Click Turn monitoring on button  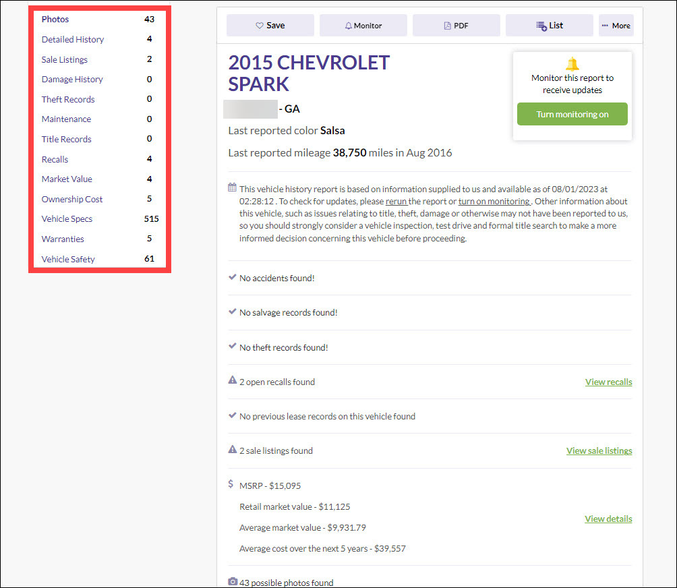coord(572,114)
